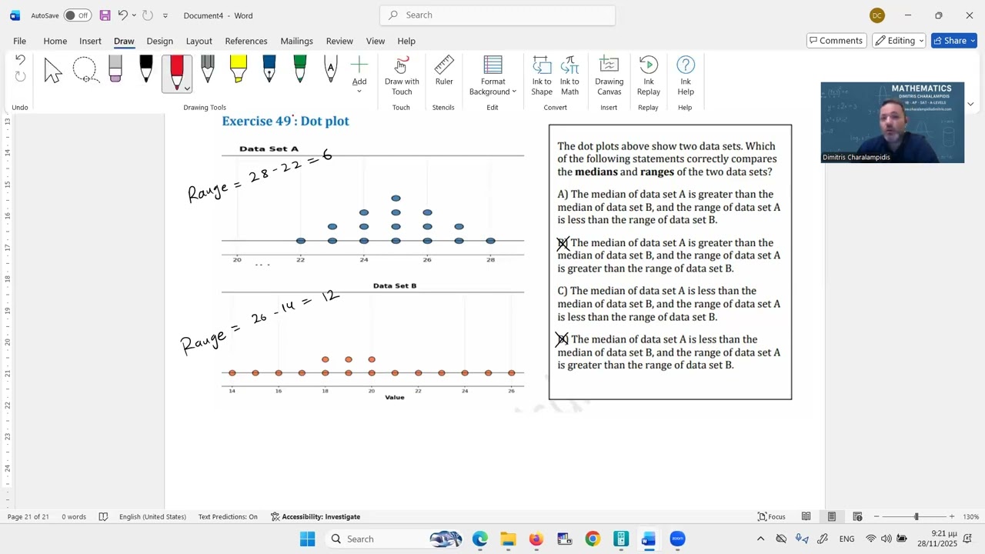Open the 0 words count
The width and height of the screenshot is (985, 554).
[x=74, y=516]
